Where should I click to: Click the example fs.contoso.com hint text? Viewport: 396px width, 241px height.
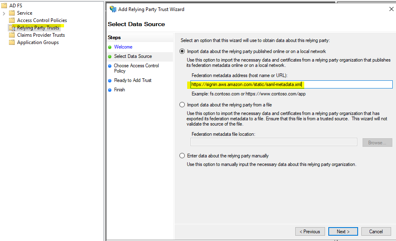[248, 94]
